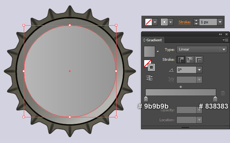Open gradient Type dropdown showing Linear

[202, 49]
